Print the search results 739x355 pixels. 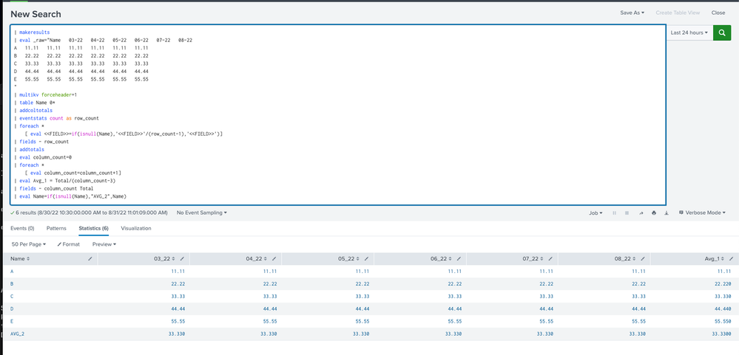(654, 213)
